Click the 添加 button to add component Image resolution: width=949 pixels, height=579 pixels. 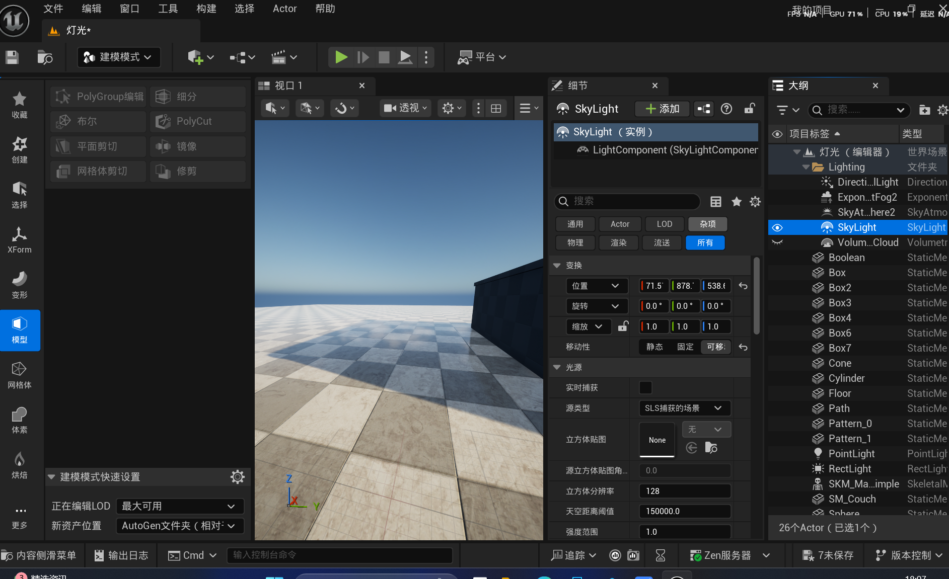click(662, 108)
